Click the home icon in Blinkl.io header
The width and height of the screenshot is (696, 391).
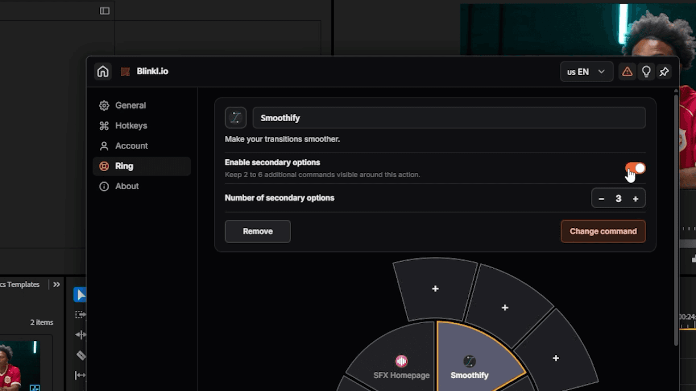103,71
